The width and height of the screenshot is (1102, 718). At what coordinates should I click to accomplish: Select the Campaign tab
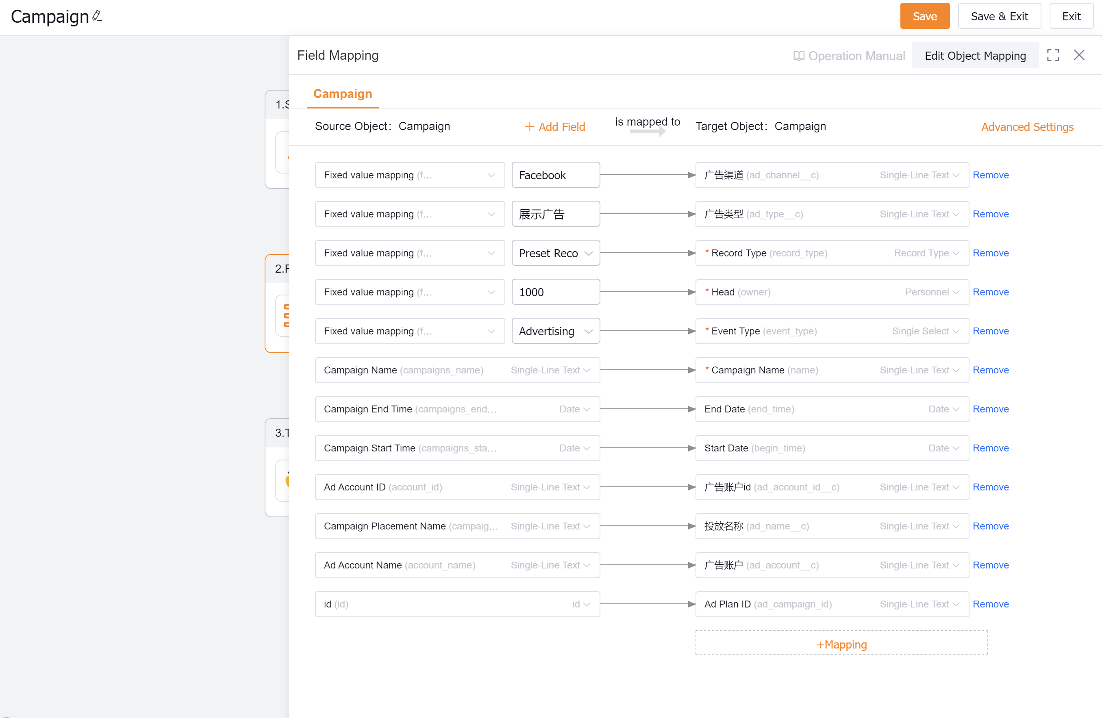tap(343, 94)
